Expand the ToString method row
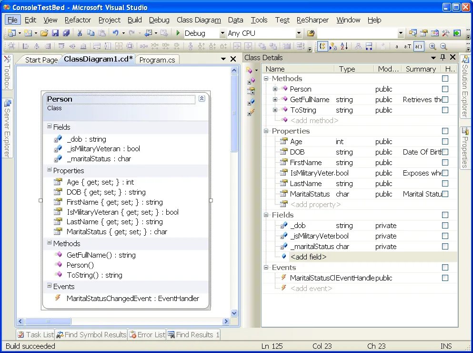Screen dimensions: 473x353 point(275,110)
